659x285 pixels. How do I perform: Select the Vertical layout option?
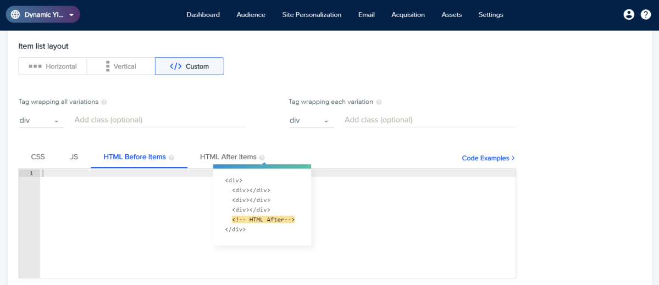(121, 66)
